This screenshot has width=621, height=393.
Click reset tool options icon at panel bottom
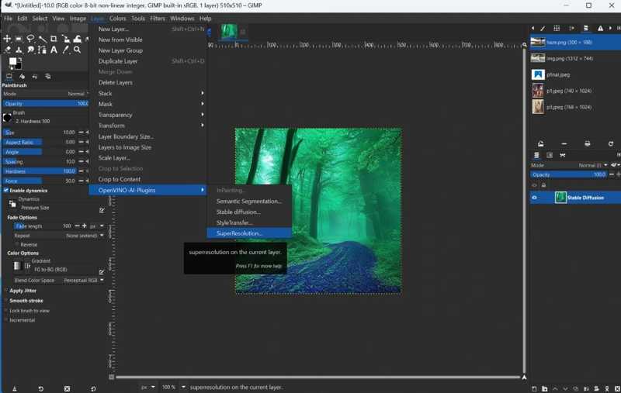pos(93,388)
